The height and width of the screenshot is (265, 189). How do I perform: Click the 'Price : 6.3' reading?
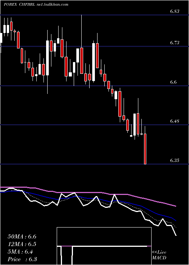(22, 259)
